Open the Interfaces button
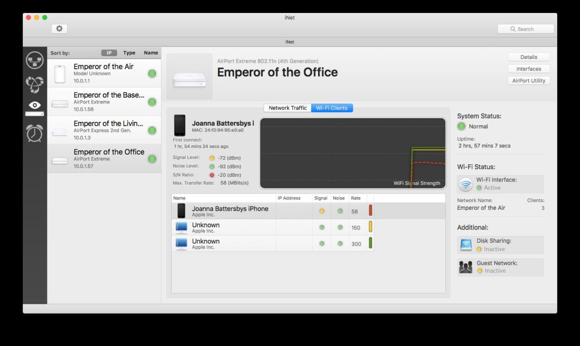 529,69
